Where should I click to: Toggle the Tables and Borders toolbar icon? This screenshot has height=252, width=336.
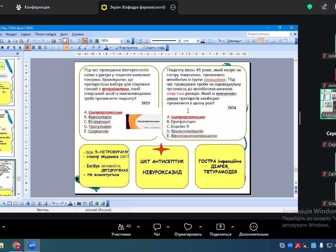click(x=65, y=41)
